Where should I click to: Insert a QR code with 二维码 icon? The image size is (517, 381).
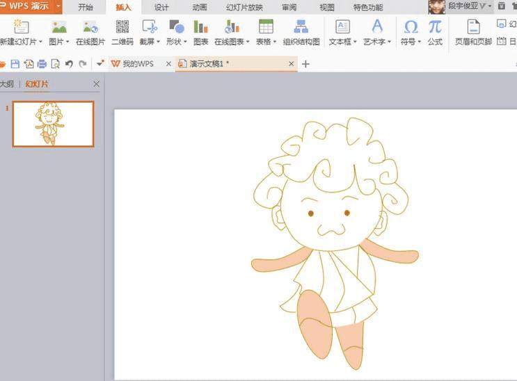(x=122, y=32)
